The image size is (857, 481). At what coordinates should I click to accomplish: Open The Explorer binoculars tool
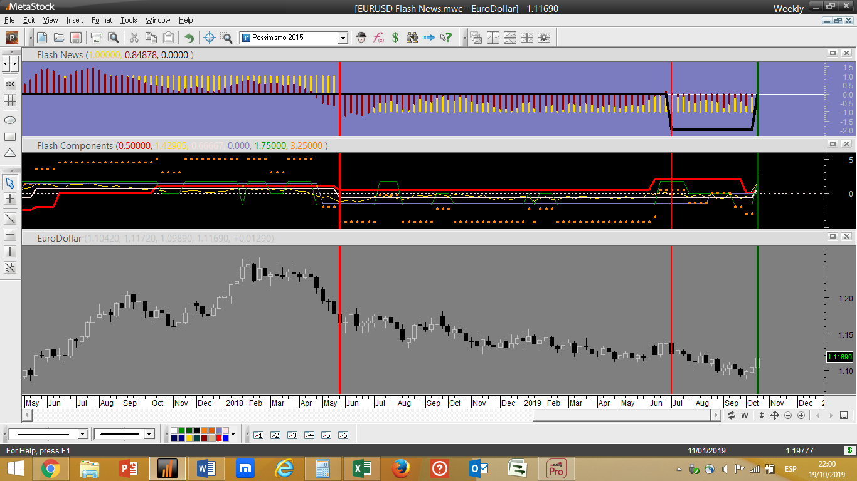(x=412, y=38)
